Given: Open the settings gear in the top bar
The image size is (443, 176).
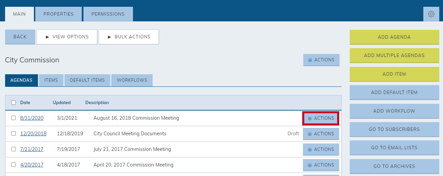Looking at the screenshot, I should 431,14.
